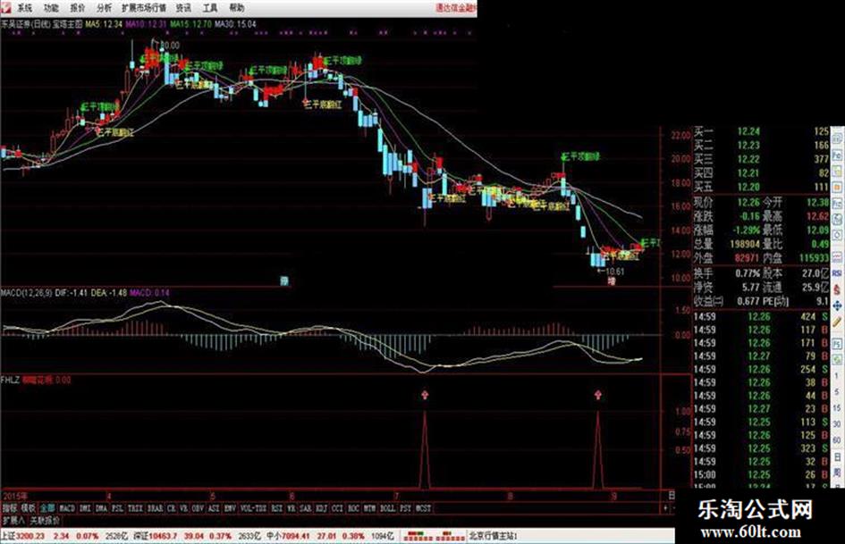Select the BOLL indicator tab
The width and height of the screenshot is (845, 544).
pyautogui.click(x=387, y=508)
